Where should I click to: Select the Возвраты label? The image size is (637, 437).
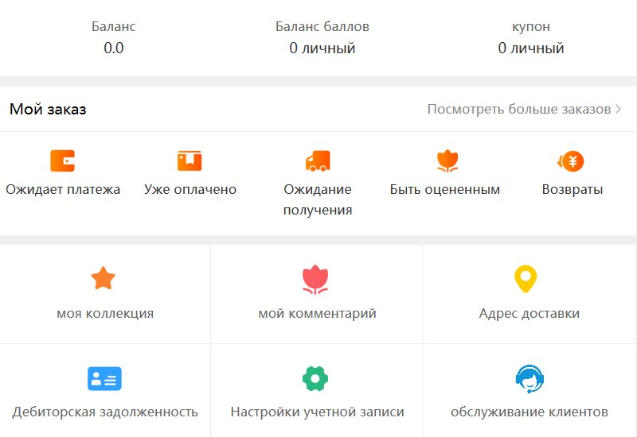[x=573, y=189]
